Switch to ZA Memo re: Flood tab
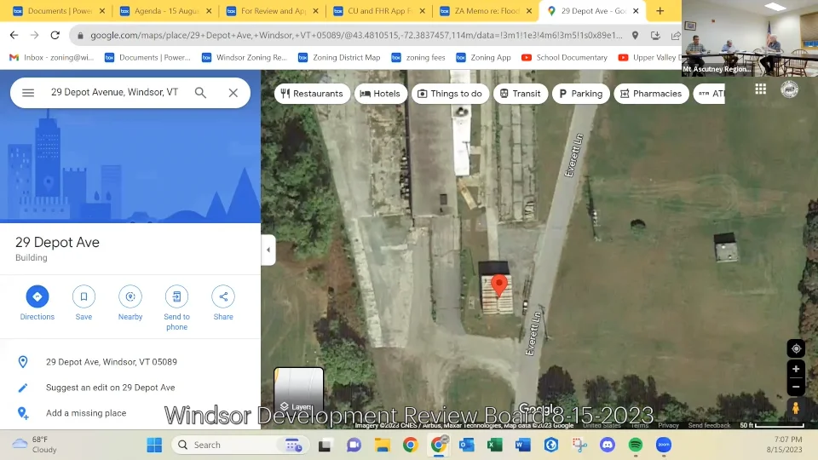This screenshot has height=460, width=818. pos(486,11)
